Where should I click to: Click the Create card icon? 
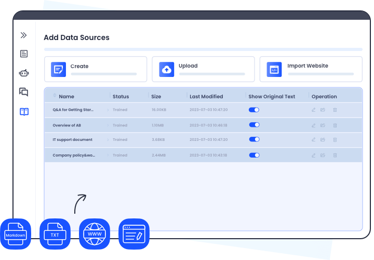point(58,70)
